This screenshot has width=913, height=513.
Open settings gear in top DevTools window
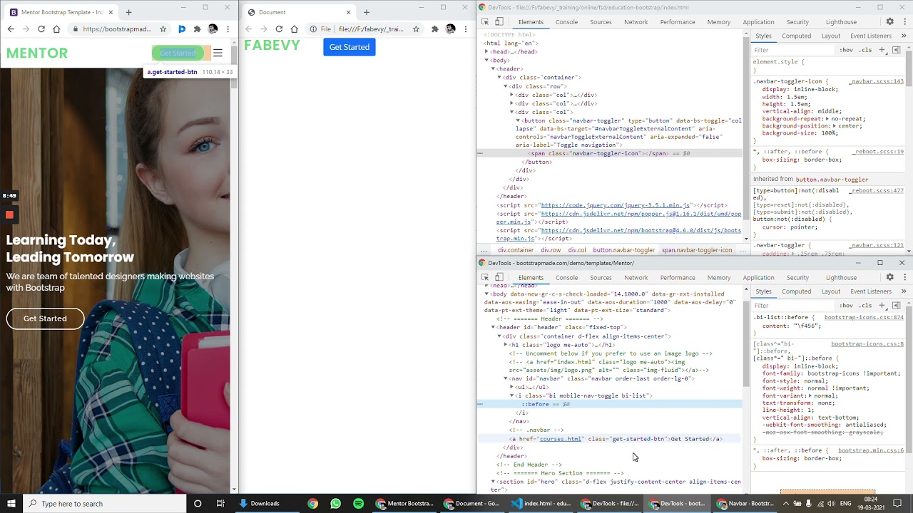pyautogui.click(x=889, y=22)
